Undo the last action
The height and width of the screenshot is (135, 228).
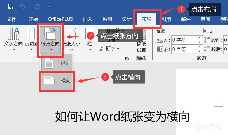[22, 7]
